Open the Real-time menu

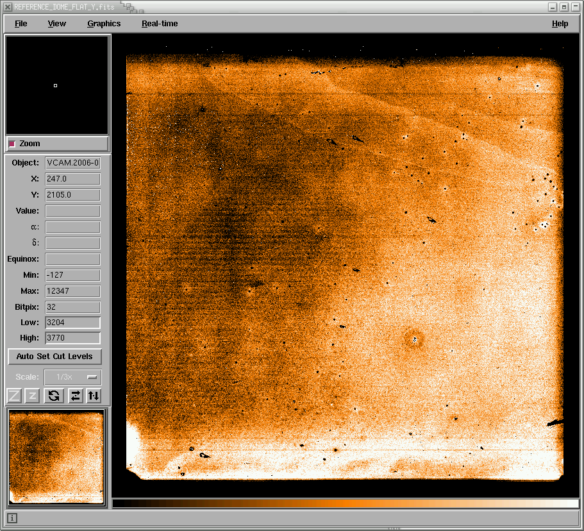[160, 24]
